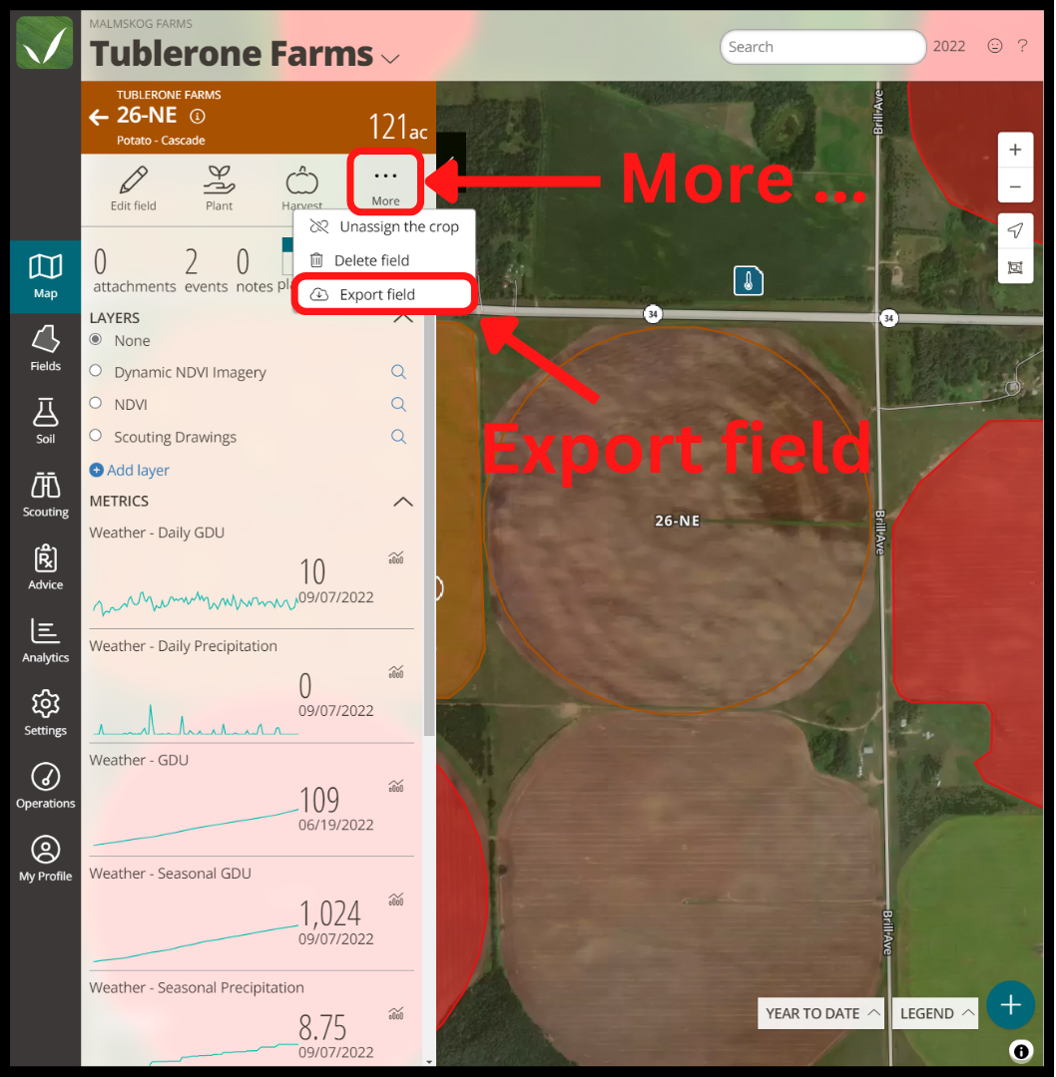Search the Scouting Drawings layer magnifier
1056x1077 pixels.
coord(398,436)
